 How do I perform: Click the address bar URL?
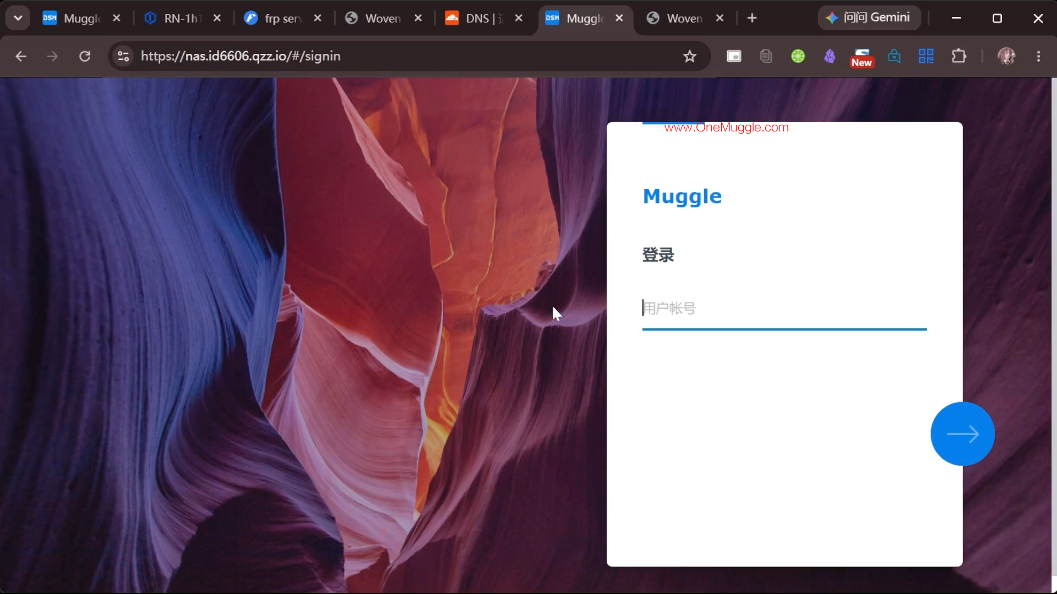tap(241, 56)
